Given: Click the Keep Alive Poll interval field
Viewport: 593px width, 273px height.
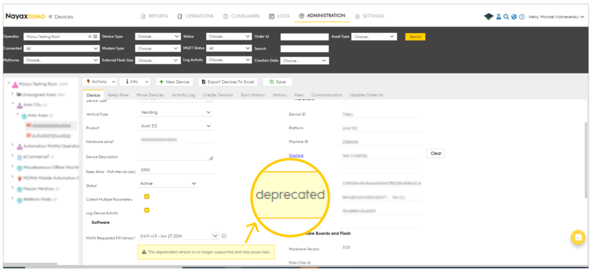Looking at the screenshot, I should pos(175,170).
